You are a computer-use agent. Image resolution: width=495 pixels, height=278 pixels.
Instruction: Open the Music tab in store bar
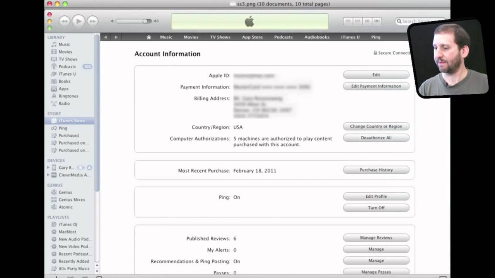[166, 37]
